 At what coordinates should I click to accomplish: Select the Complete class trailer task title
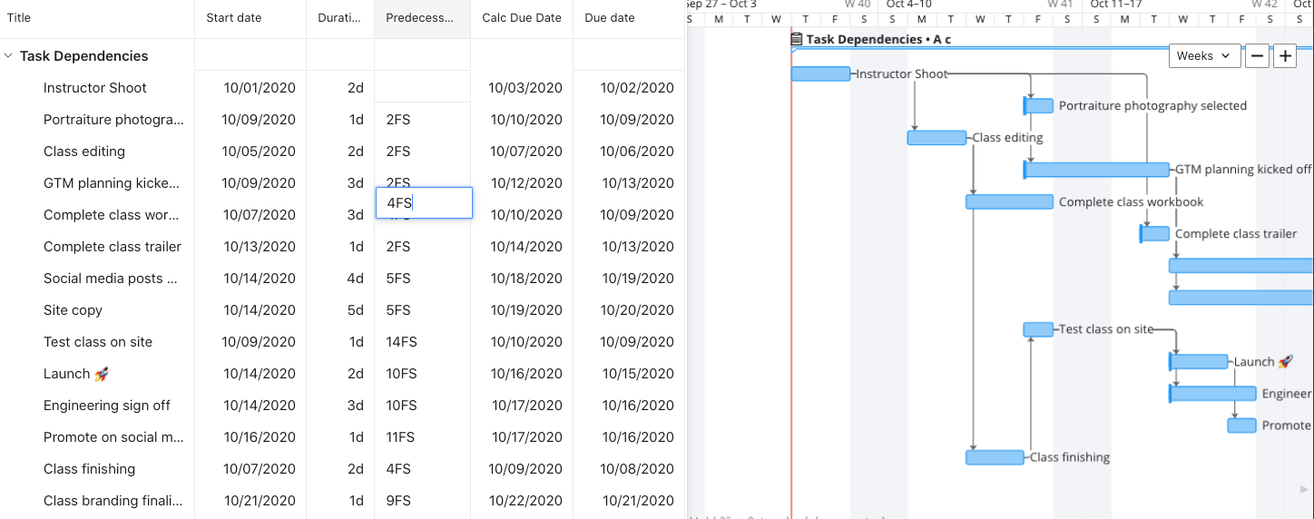pyautogui.click(x=113, y=247)
